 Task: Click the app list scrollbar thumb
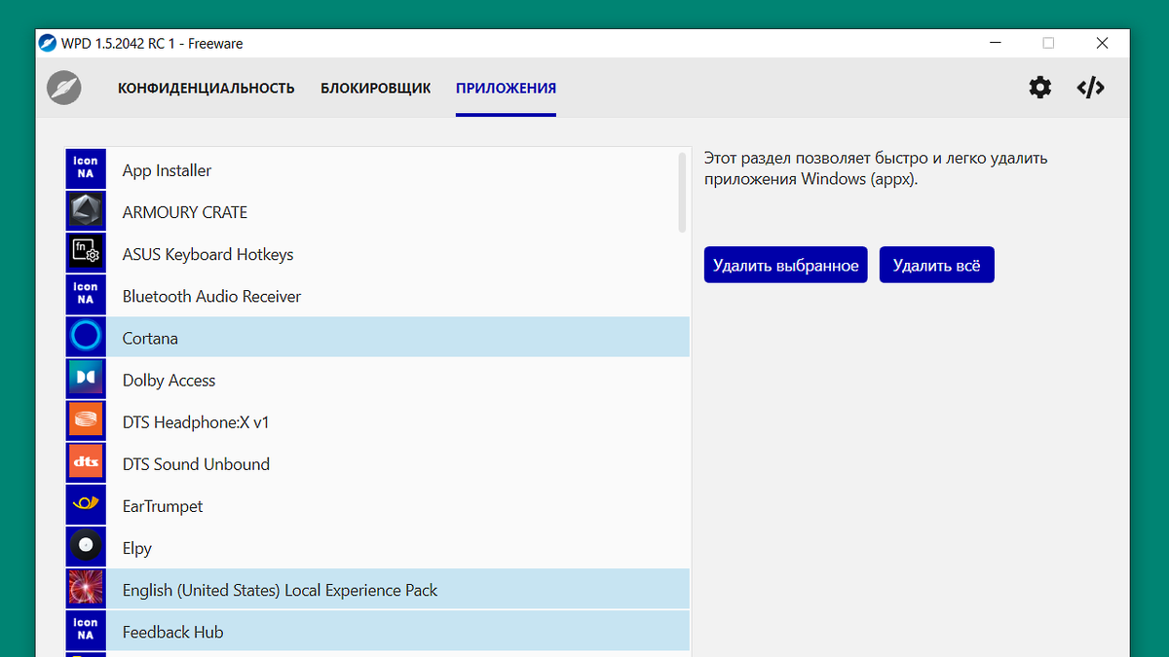[x=682, y=192]
